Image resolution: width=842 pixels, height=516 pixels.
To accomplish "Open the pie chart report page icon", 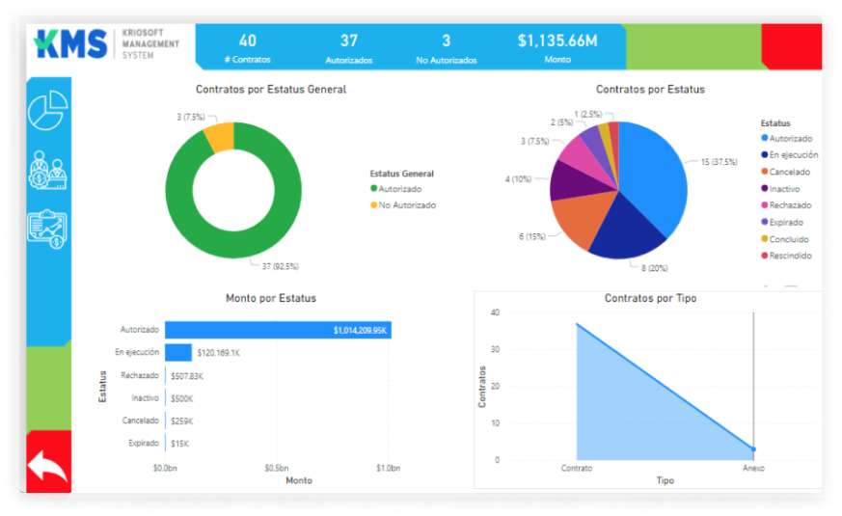I will point(48,111).
